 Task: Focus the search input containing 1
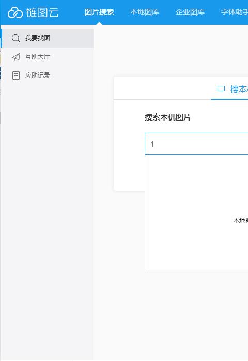196,144
